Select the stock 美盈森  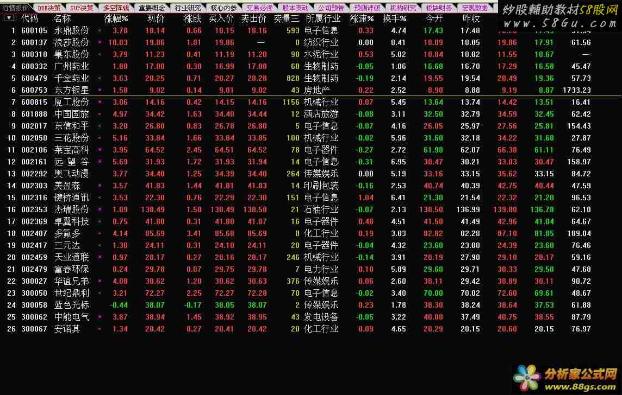pos(67,186)
